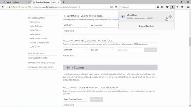Image resolution: width=191 pixels, height=107 pixels.
Task: Reload the page with refresh icon
Action: pos(116,7)
